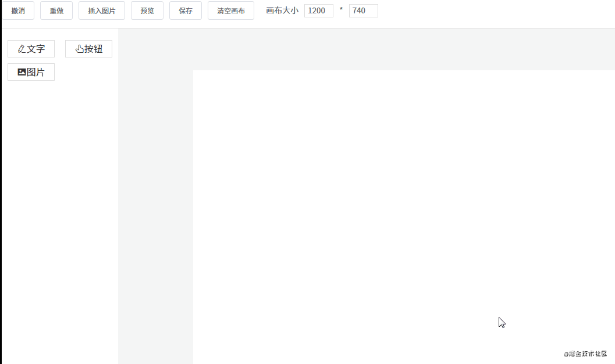The width and height of the screenshot is (615, 364).
Task: Click the 重做 (redo) button
Action: tap(56, 10)
